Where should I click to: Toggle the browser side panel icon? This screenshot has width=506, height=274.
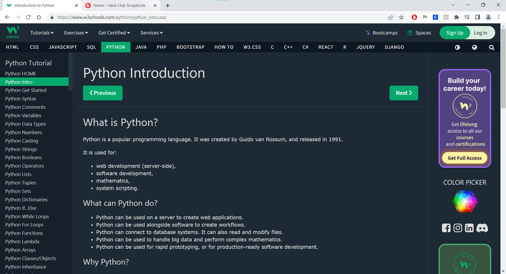tap(478, 17)
